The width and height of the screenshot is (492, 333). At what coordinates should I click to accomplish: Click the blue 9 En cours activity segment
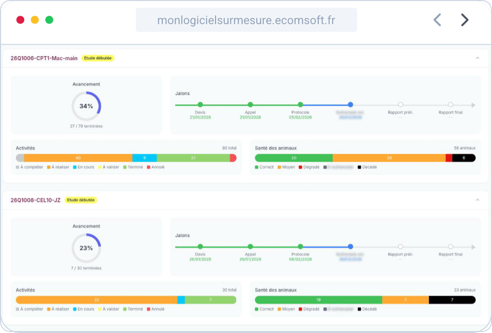pos(145,158)
